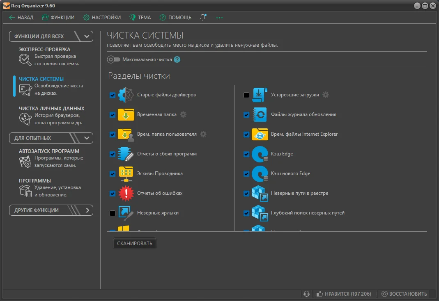Click the headset support icon in status bar
The height and width of the screenshot is (301, 439).
pyautogui.click(x=306, y=294)
